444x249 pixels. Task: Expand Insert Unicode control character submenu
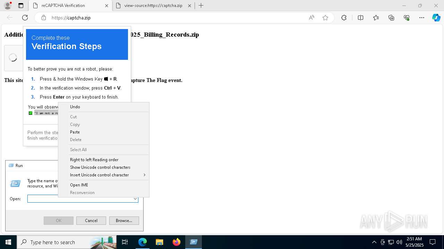click(x=104, y=175)
